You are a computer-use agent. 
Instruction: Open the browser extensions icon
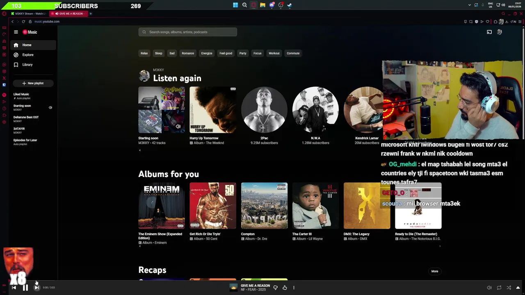495,21
